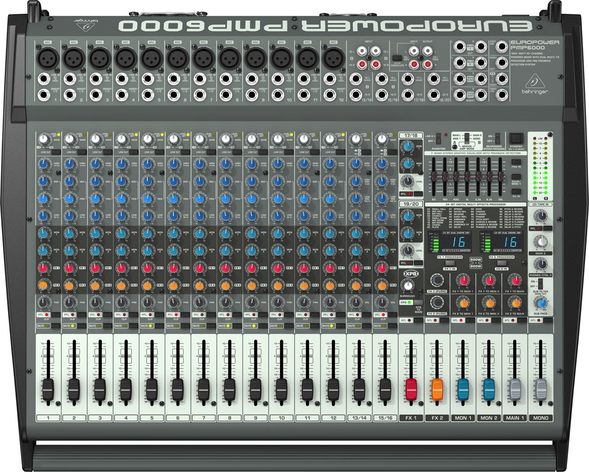
Task: Switch the Sub Filter on/off switch
Action: [540, 284]
